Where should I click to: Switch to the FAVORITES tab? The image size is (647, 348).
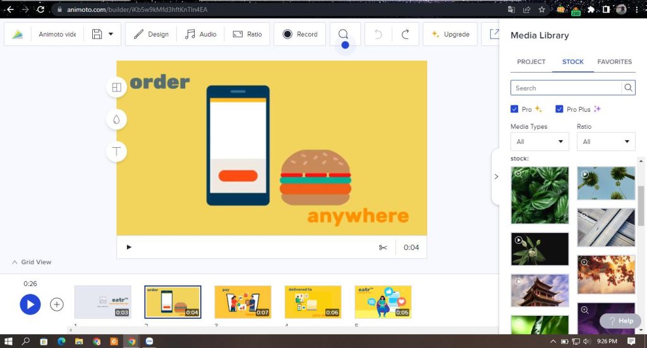[x=614, y=62]
